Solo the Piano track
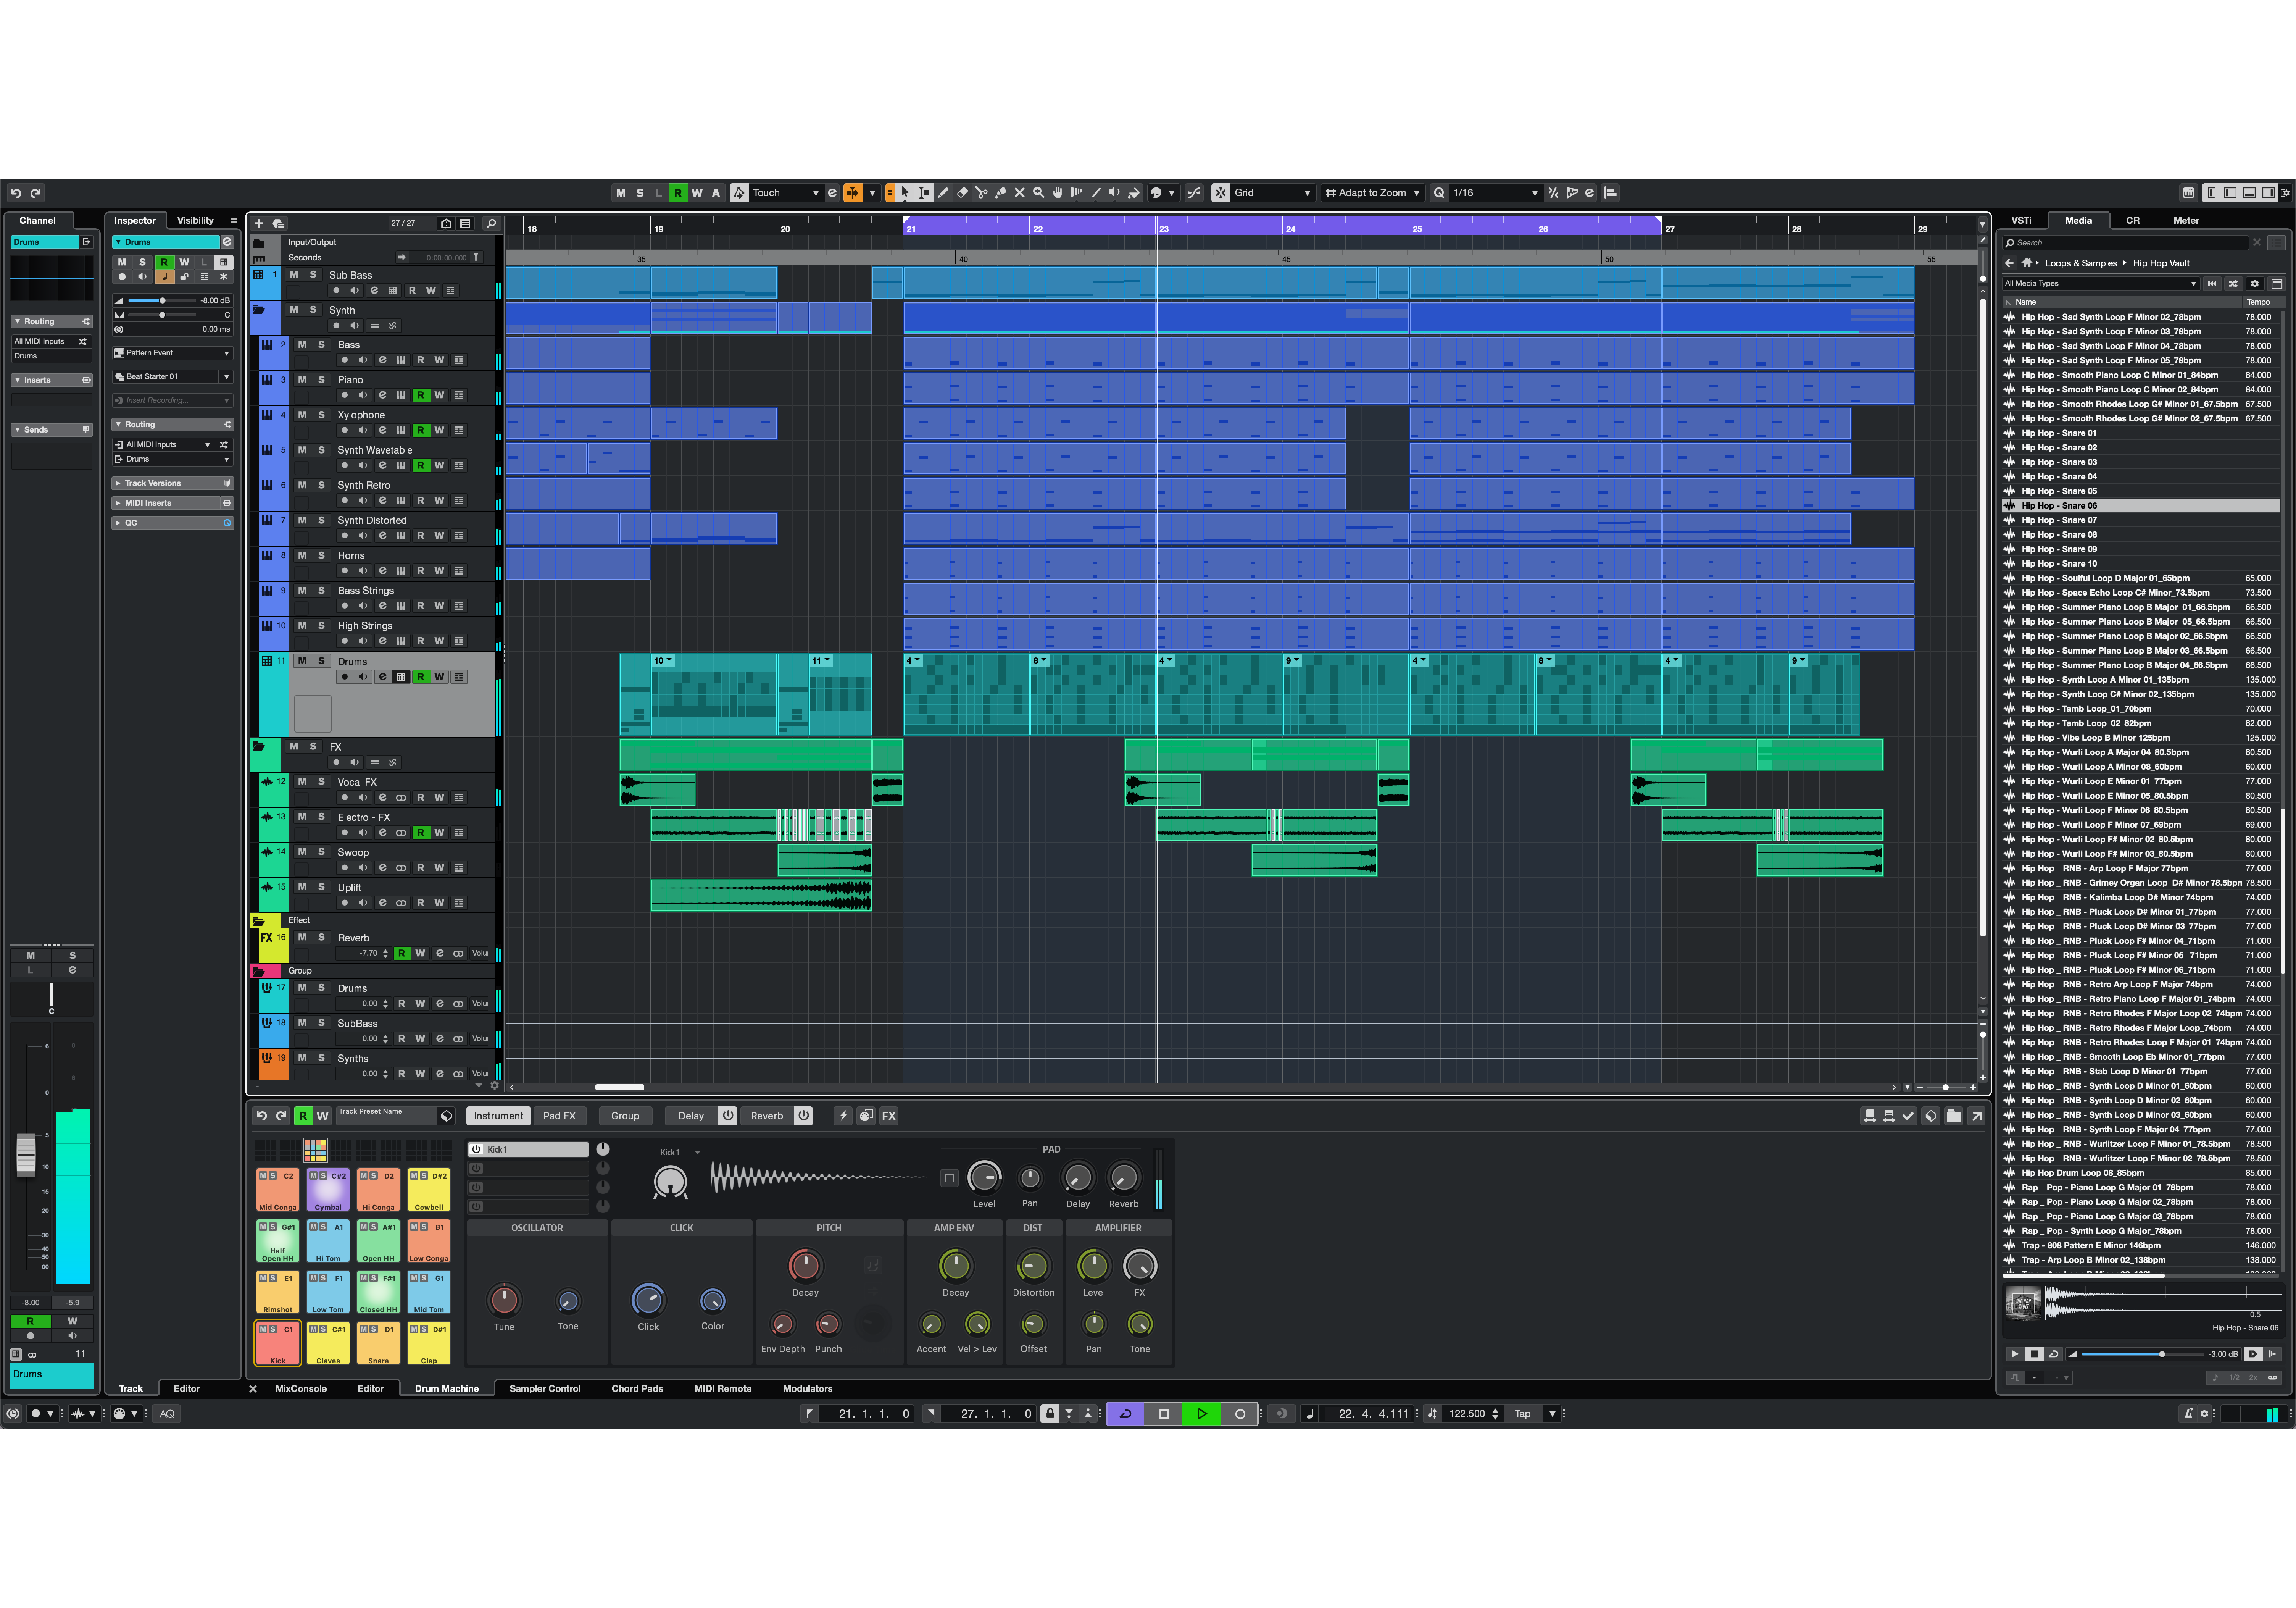 tap(321, 380)
